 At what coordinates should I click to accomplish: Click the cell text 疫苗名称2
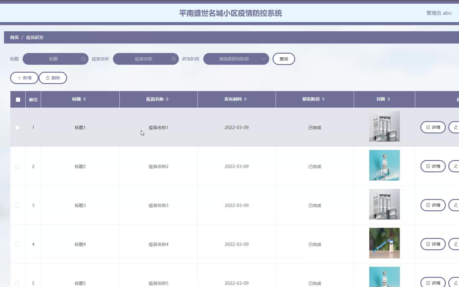159,166
